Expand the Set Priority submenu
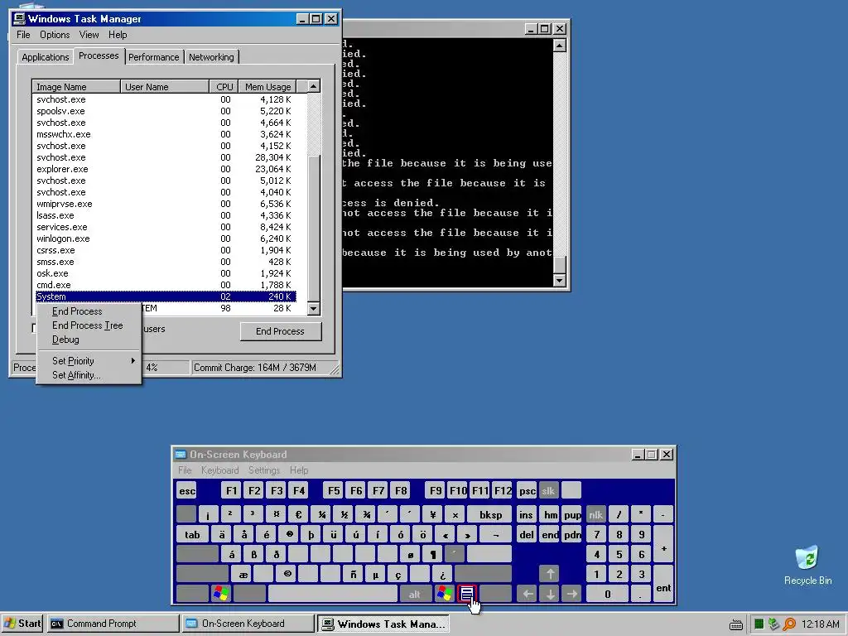848x636 pixels. 89,361
